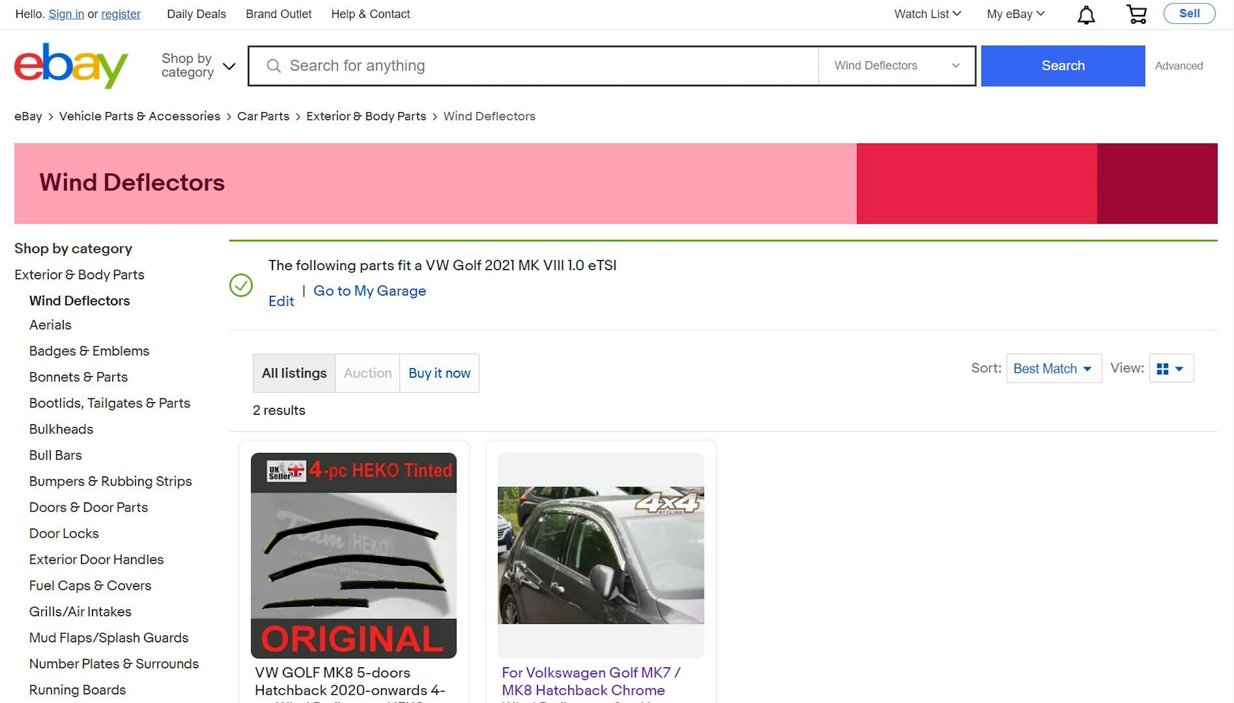Click the Sign in link
The height and width of the screenshot is (703, 1234).
[x=66, y=14]
